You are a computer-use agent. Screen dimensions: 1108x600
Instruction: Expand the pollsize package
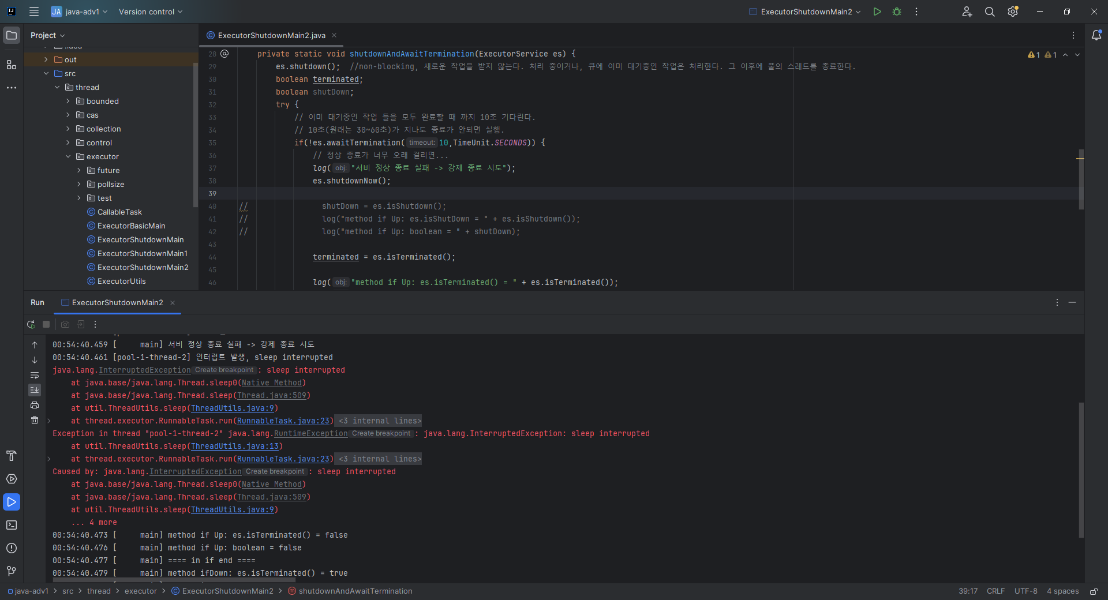(x=79, y=184)
